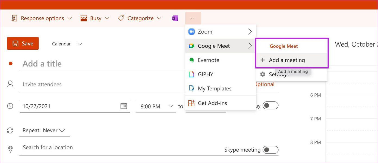Select Evernote from the menu

point(221,60)
